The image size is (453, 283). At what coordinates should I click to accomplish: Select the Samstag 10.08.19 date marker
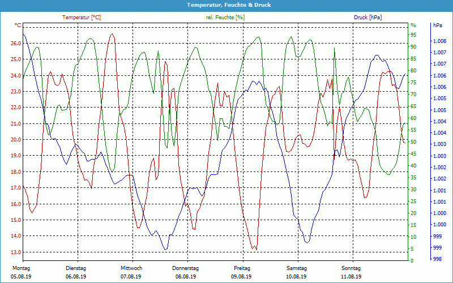296,272
